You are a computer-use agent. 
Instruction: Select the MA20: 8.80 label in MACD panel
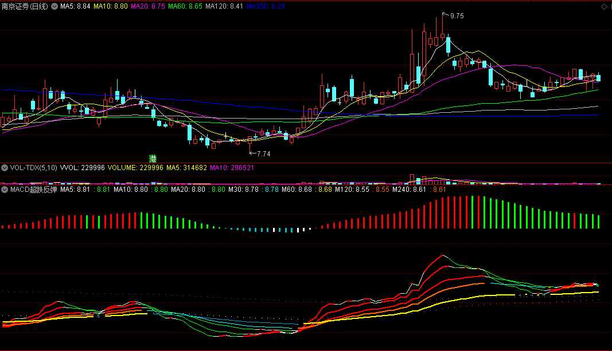(188, 190)
